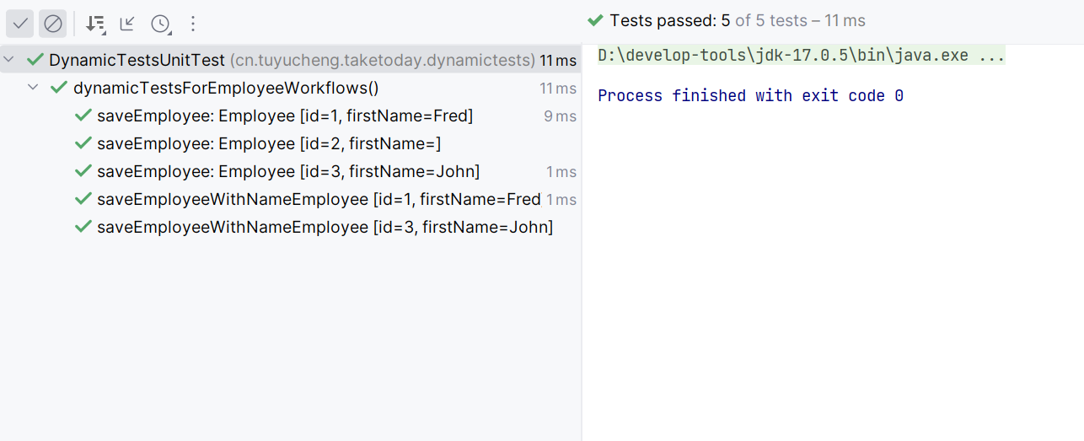The width and height of the screenshot is (1084, 441).
Task: Collapse the dynamicTestsForEmployeeWorkflows() node
Action: [34, 88]
